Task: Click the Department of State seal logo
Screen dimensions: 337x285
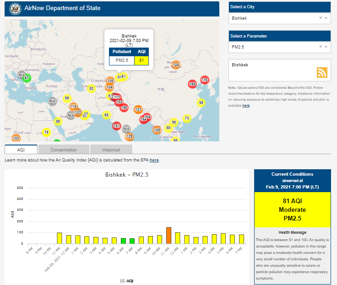Action: (x=16, y=9)
